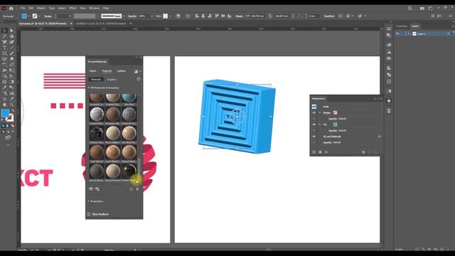Click the Swap Fill and Stroke arrow
The image size is (455, 256).
tap(13, 111)
